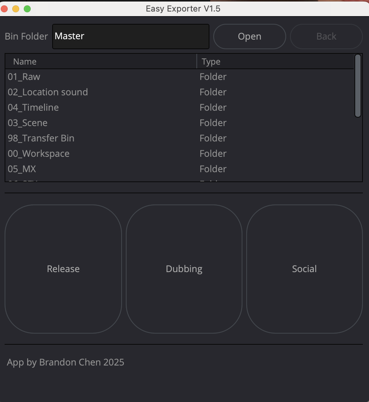This screenshot has width=369, height=402.
Task: Choose the Social export preset
Action: tap(305, 269)
